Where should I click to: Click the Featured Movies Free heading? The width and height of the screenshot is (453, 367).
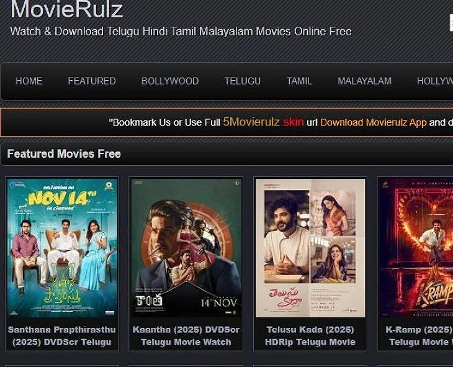(x=64, y=154)
